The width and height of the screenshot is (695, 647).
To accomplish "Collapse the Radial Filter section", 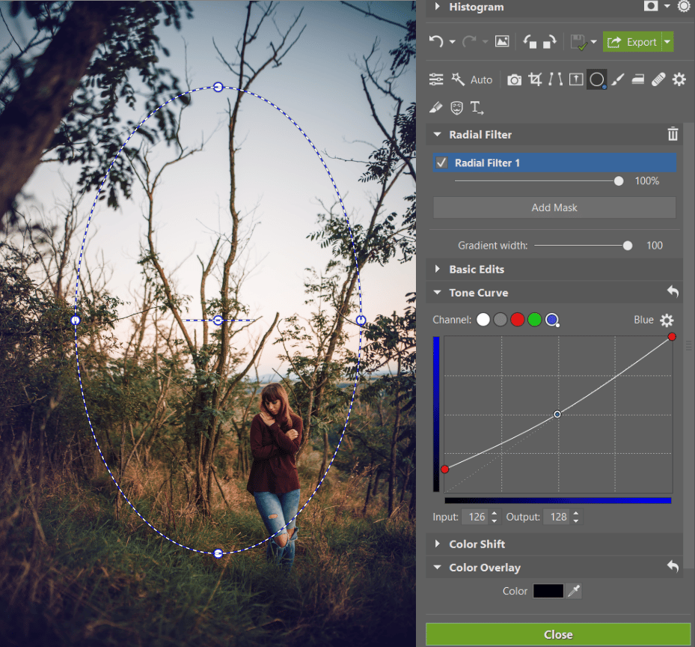I will tap(437, 134).
